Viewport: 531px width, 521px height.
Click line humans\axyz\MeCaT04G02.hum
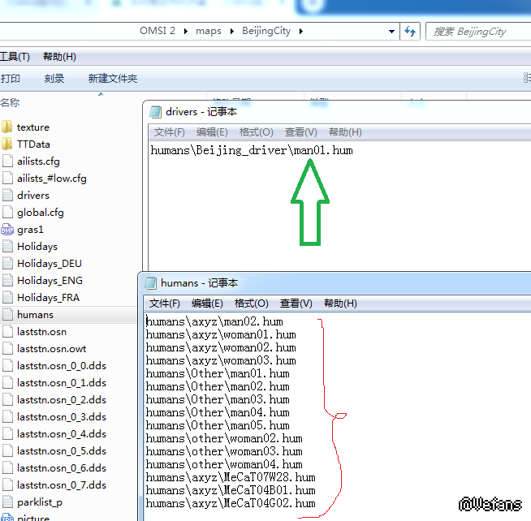[x=231, y=503]
